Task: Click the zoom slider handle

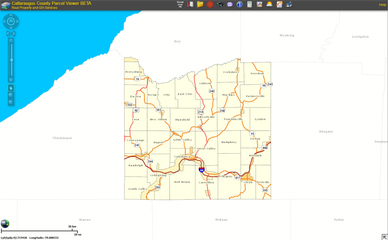Action: click(11, 59)
